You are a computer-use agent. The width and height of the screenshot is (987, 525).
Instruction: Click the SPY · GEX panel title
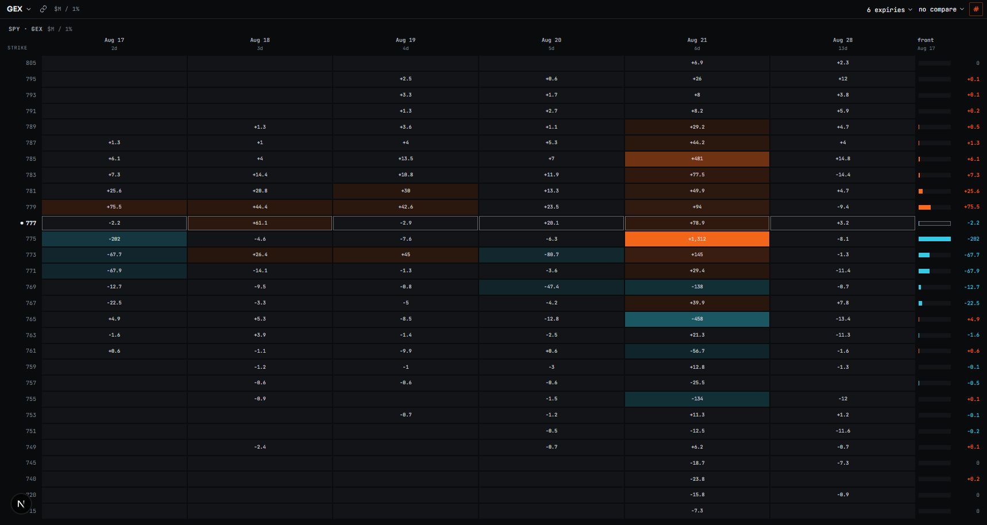(25, 29)
